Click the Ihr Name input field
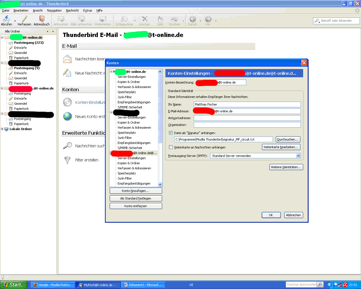Screen dimensions: 361x289 pos(247,104)
